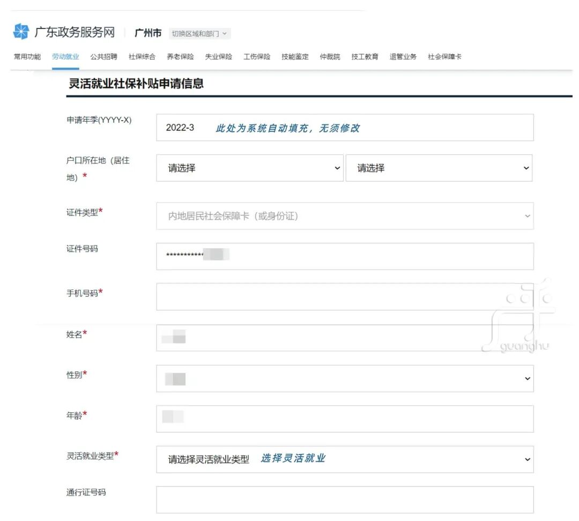Select the 技能鉴定 tab
The image size is (579, 521).
click(x=294, y=56)
